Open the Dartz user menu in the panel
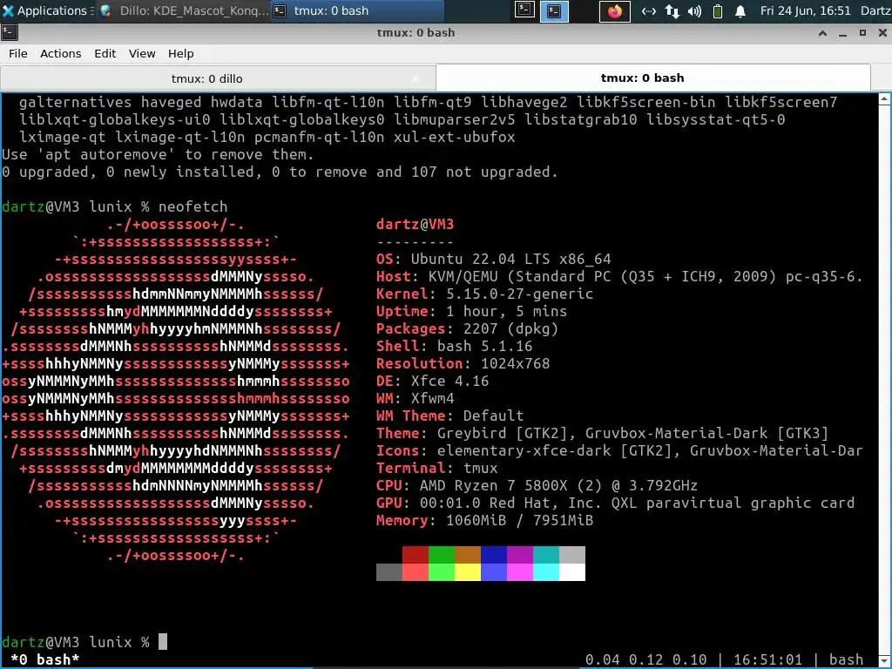 [x=875, y=10]
